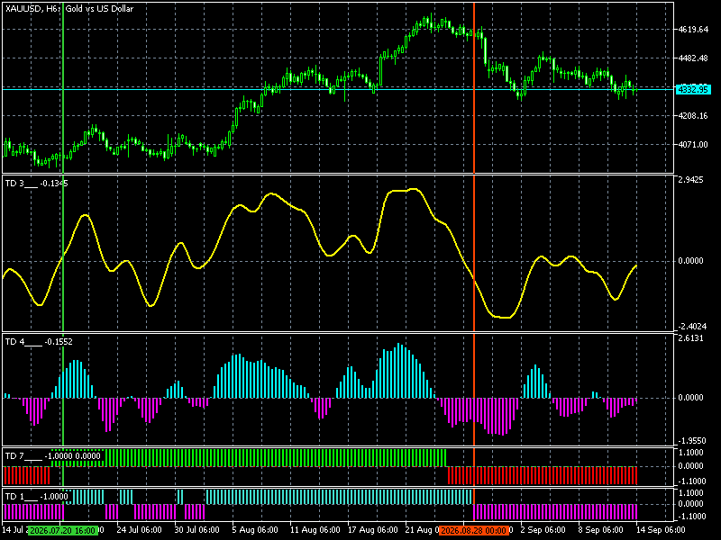Select the cyan 4332.95 current price tag
The height and width of the screenshot is (540, 721).
[x=693, y=89]
